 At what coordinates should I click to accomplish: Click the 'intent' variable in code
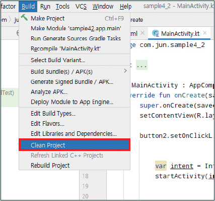(x=182, y=166)
